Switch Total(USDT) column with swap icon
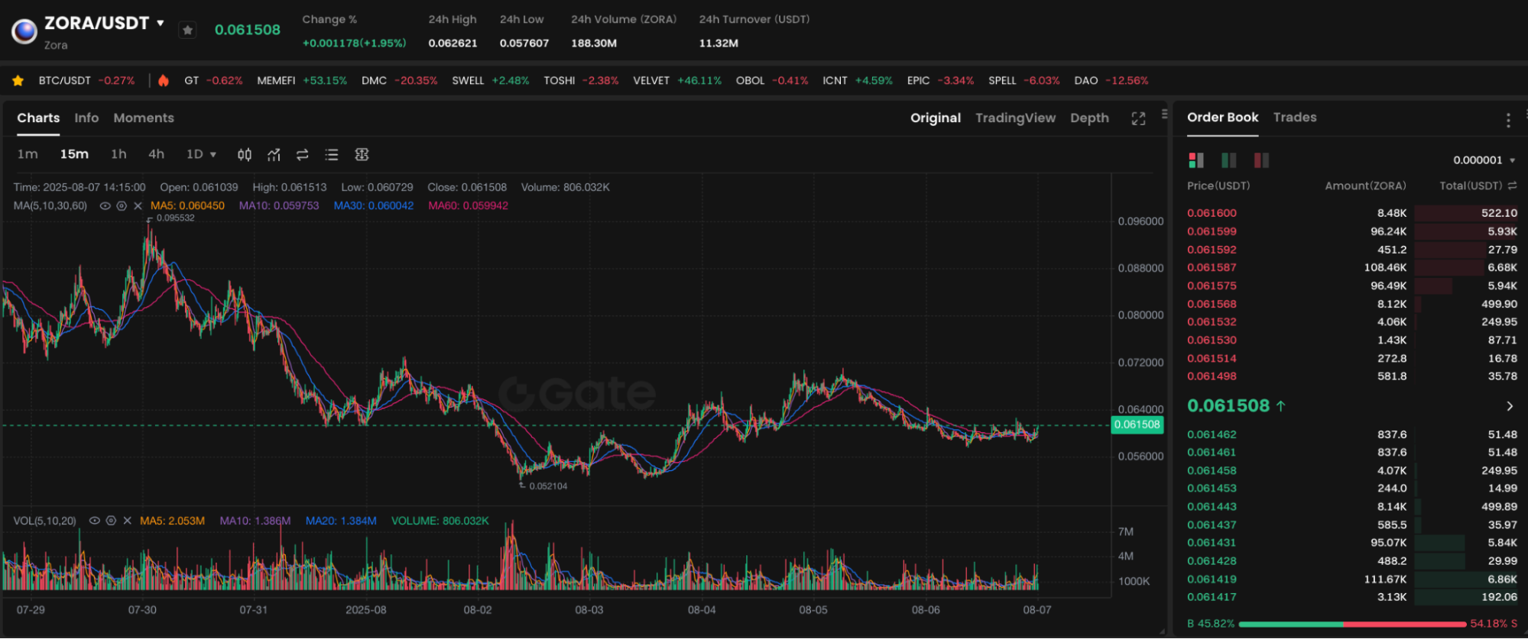Viewport: 1528px width, 639px height. (x=1512, y=186)
